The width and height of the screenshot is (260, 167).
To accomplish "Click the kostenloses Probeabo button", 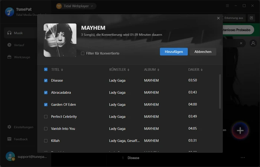I will click(238, 30).
